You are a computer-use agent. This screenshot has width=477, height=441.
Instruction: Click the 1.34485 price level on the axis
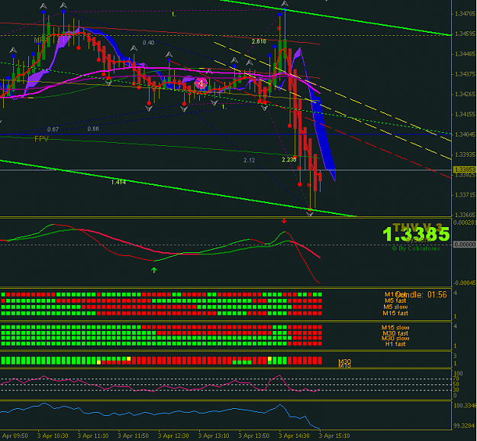click(465, 54)
